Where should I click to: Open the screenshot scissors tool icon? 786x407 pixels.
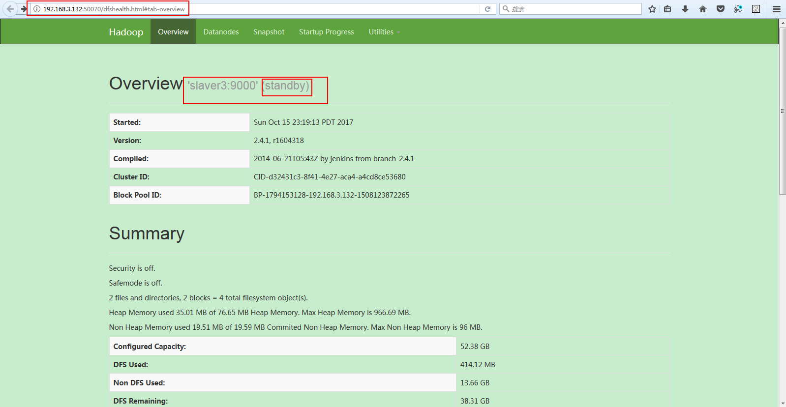(738, 9)
